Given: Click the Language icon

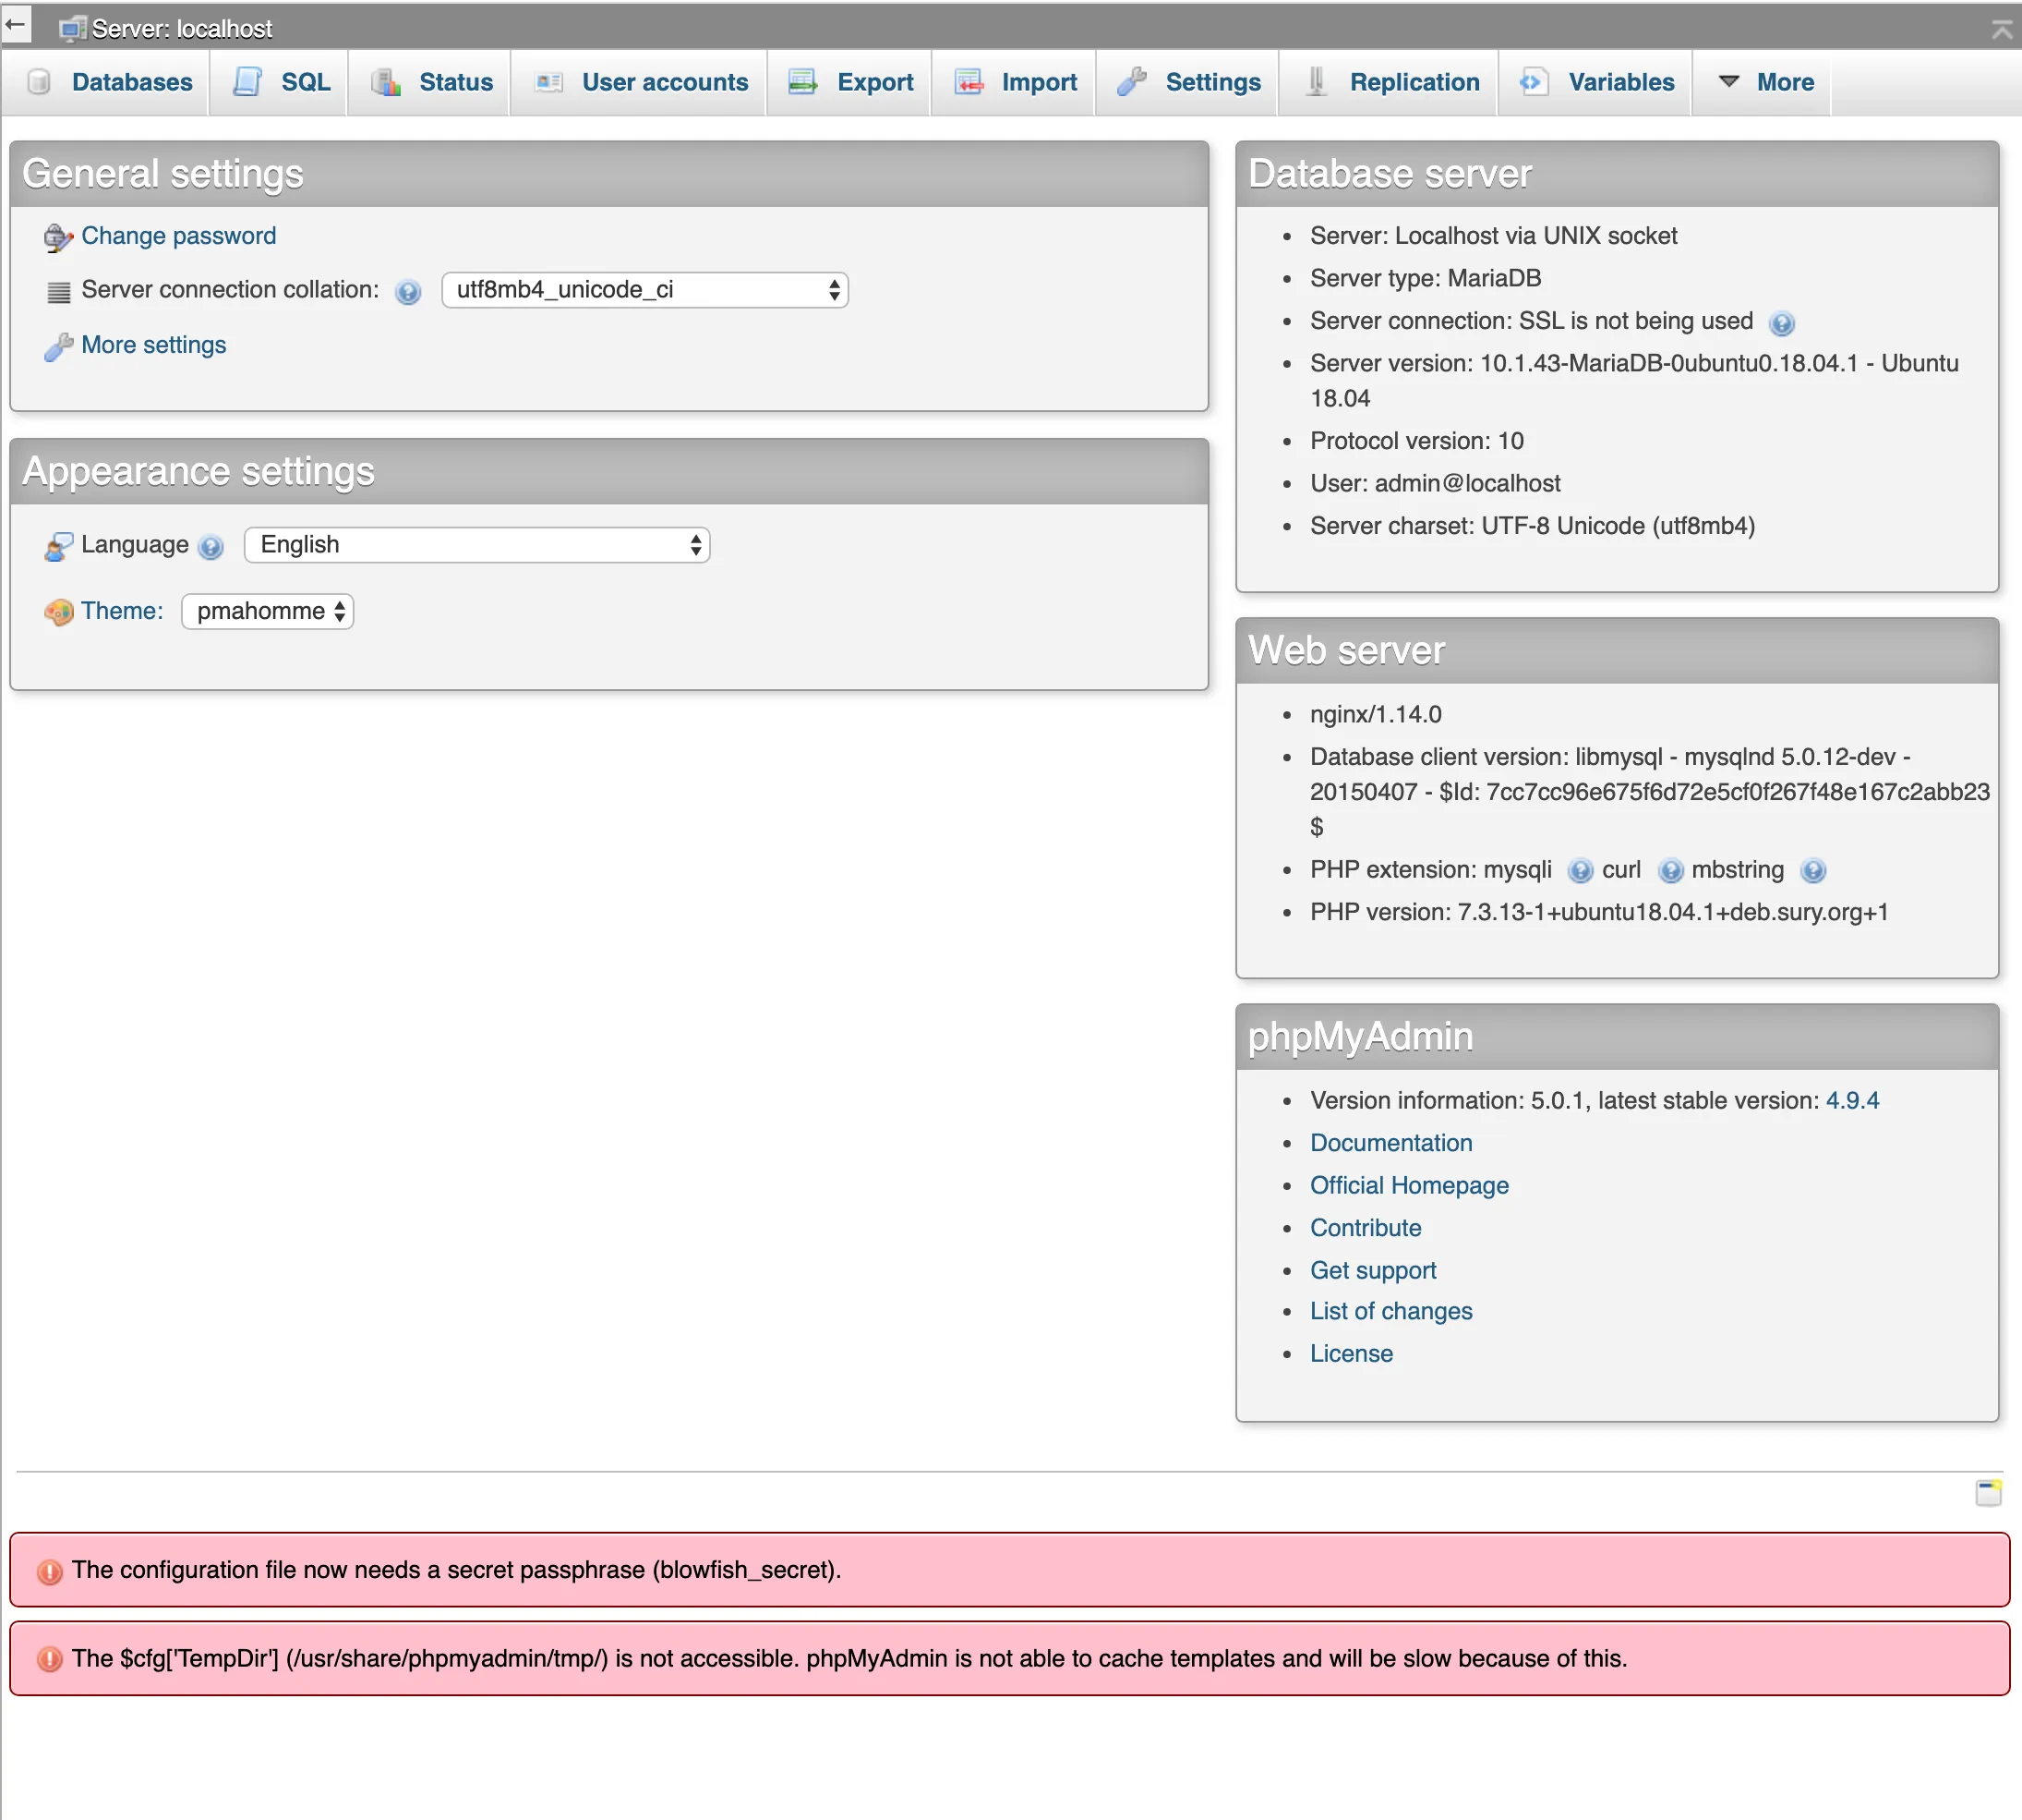Looking at the screenshot, I should 58,546.
